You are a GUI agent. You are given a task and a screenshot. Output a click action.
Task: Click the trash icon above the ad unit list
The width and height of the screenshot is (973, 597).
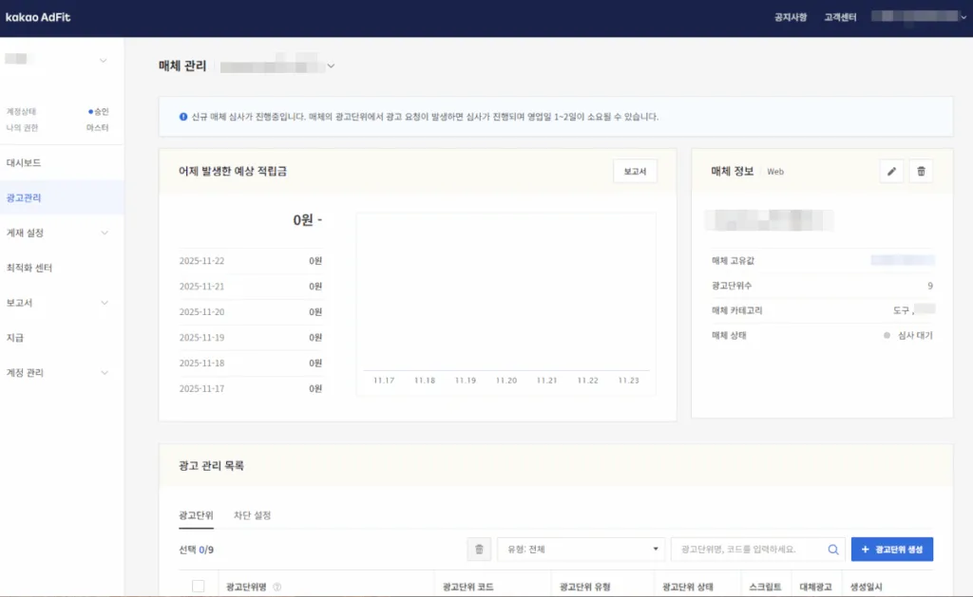click(479, 549)
